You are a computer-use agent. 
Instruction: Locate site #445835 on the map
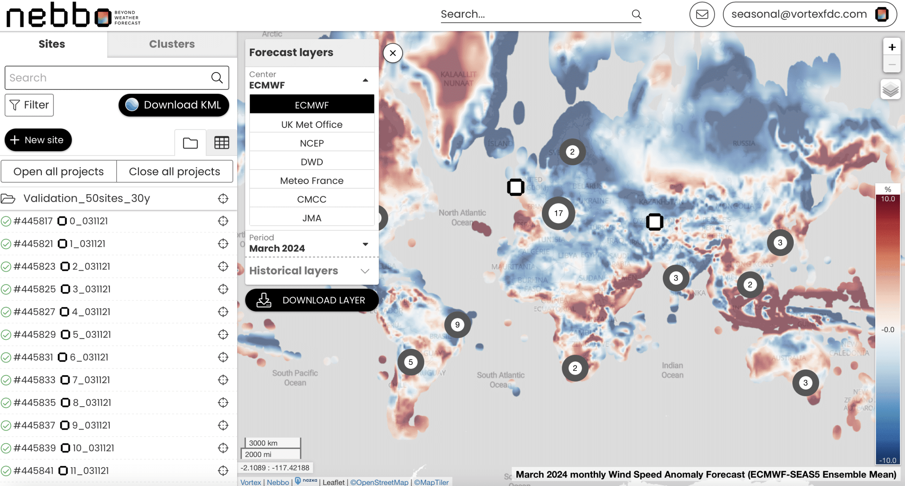[x=223, y=403]
